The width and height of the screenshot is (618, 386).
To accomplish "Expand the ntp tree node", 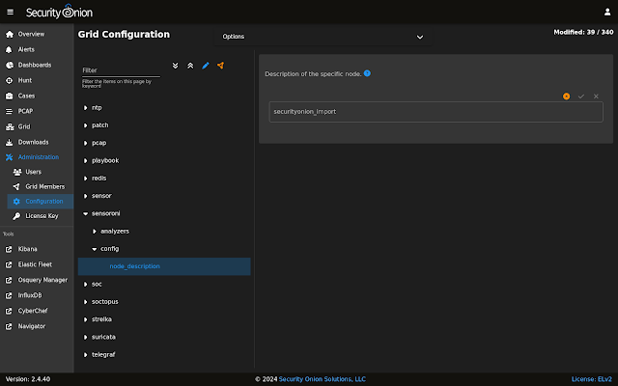I will [x=86, y=107].
